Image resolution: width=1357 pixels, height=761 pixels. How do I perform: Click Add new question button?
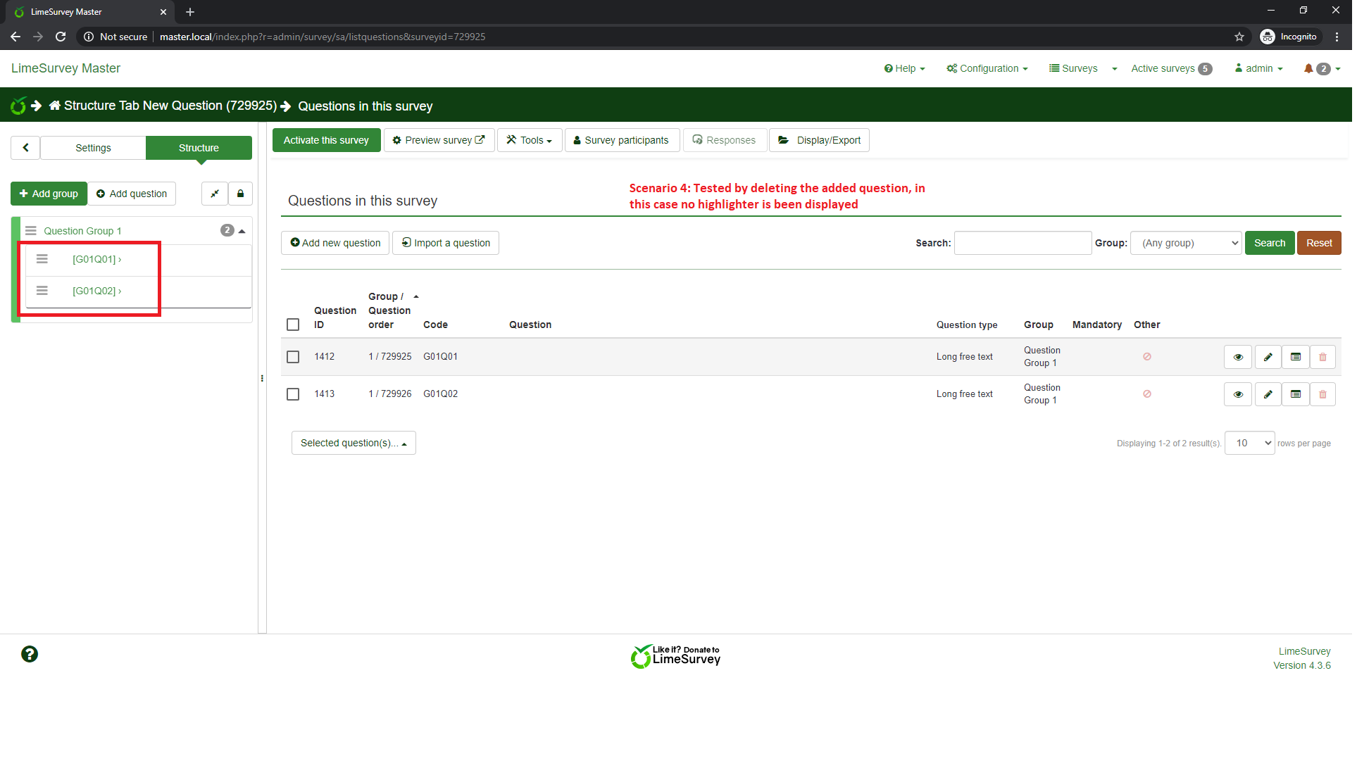[336, 244]
